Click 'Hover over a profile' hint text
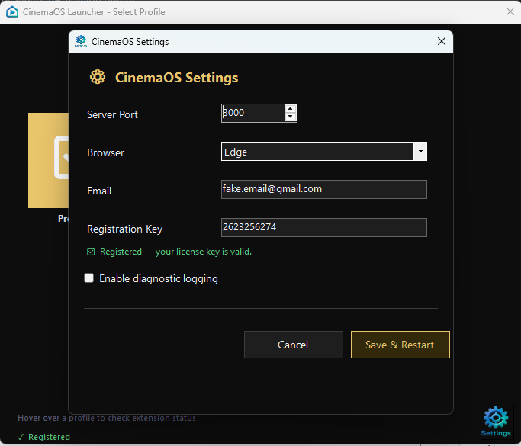This screenshot has height=446, width=521. [107, 418]
